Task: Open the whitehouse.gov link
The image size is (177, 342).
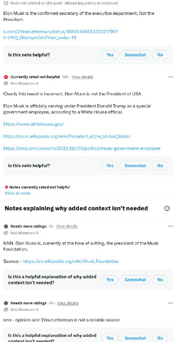Action: tap(34, 124)
